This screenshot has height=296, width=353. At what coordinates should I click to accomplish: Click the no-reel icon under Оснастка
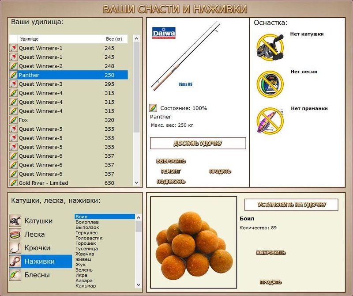(270, 47)
